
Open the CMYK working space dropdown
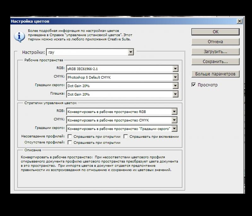click(x=175, y=77)
